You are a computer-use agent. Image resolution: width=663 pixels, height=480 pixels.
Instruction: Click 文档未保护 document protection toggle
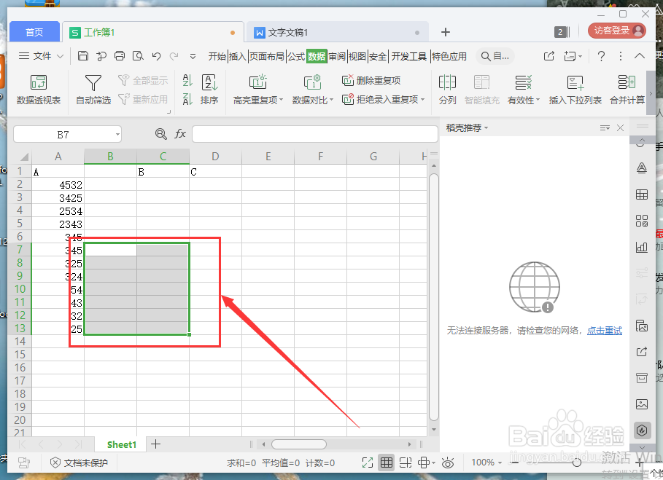[x=79, y=461]
